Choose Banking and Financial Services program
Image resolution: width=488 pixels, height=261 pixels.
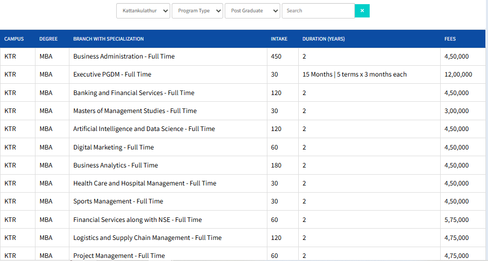click(x=134, y=93)
